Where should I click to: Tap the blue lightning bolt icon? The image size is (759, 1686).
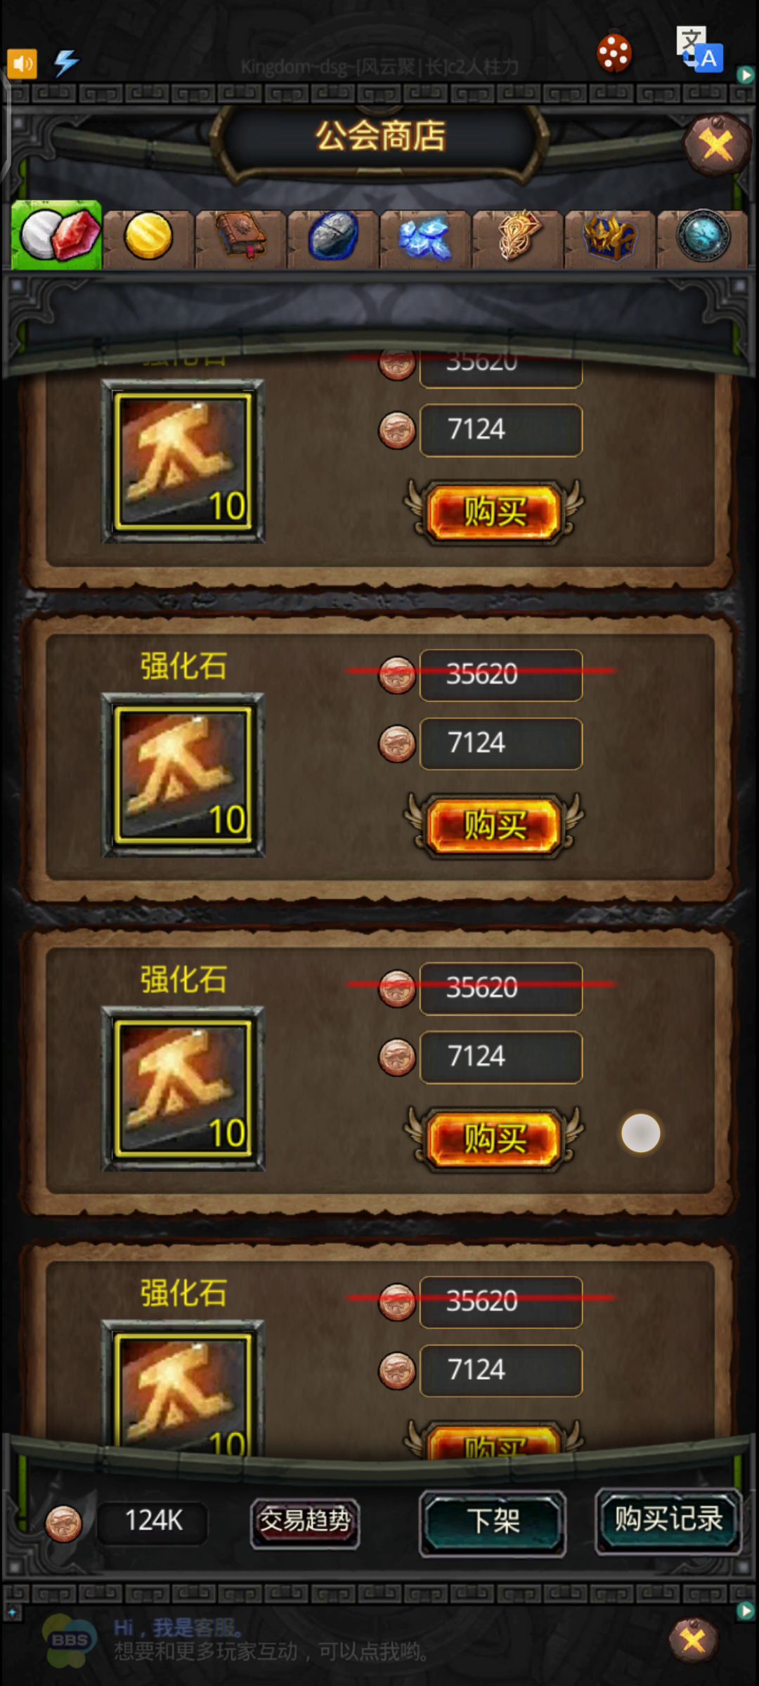[x=67, y=63]
